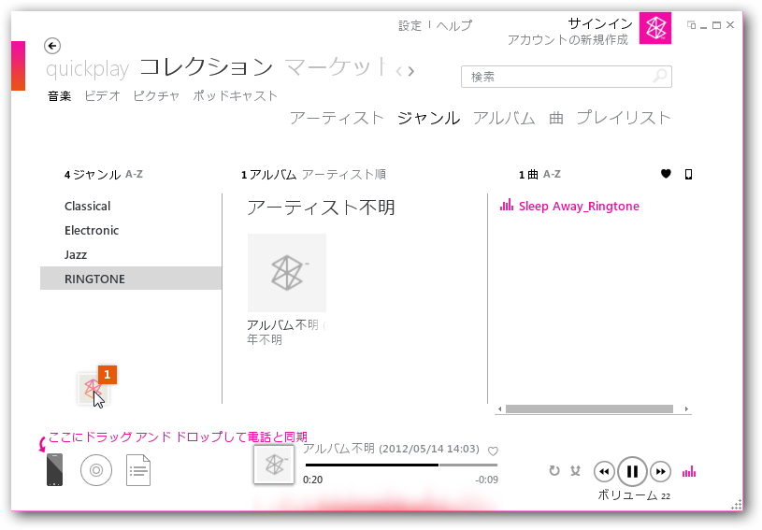Navigate to next pivot with right chevron
This screenshot has height=530, width=762.
(x=411, y=72)
